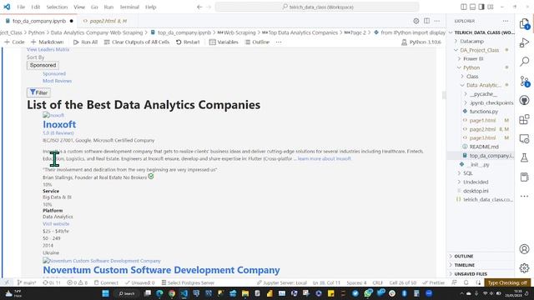Toggle Prettier status bar item

(x=434, y=282)
